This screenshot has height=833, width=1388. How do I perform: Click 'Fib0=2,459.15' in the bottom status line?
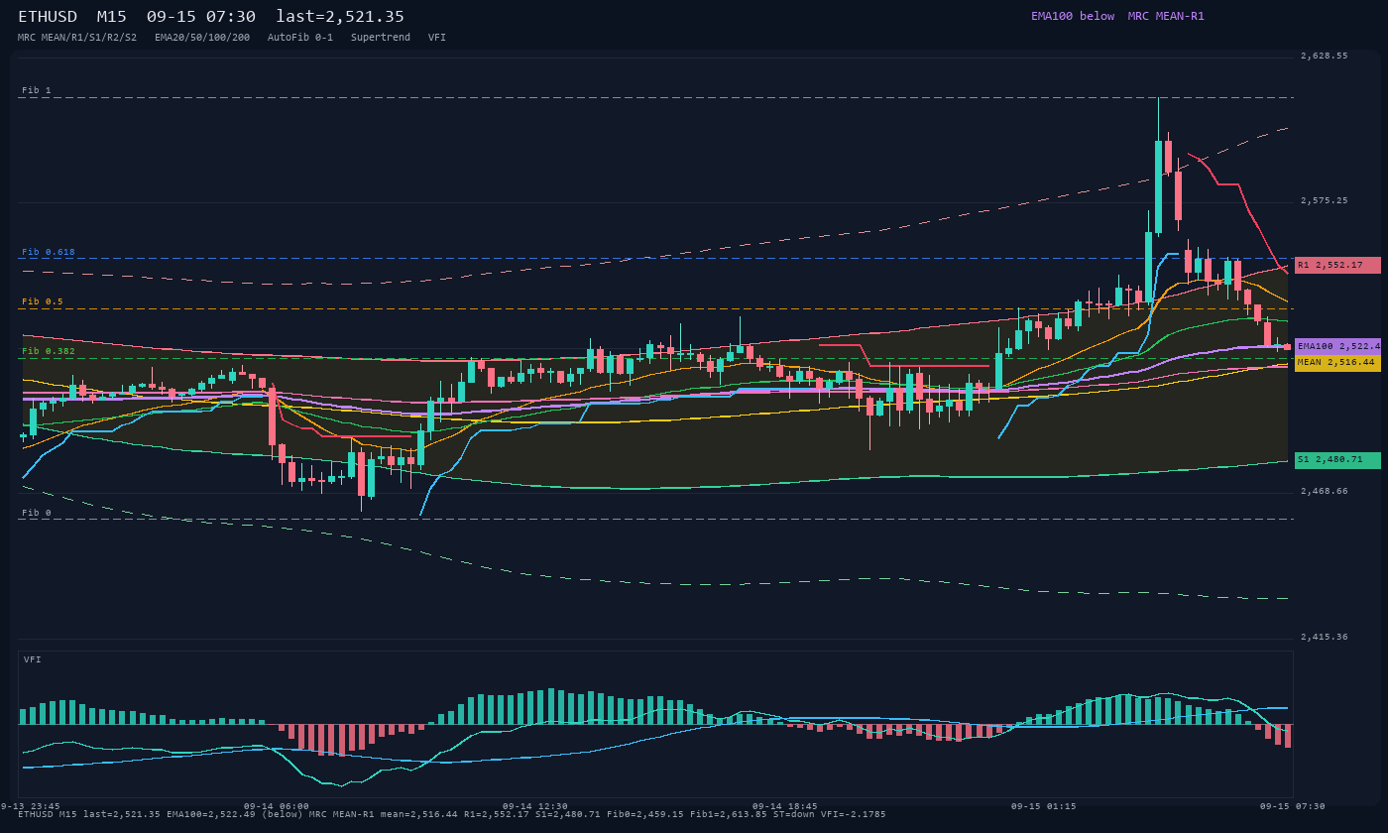(645, 814)
